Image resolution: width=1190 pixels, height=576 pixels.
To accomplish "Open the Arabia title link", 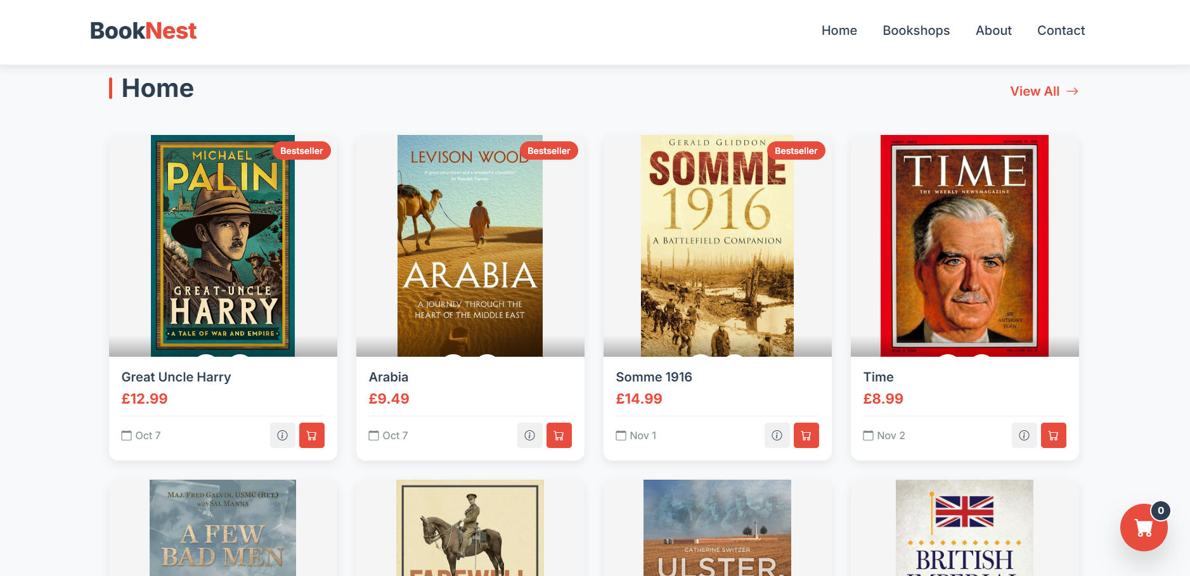I will pos(389,377).
